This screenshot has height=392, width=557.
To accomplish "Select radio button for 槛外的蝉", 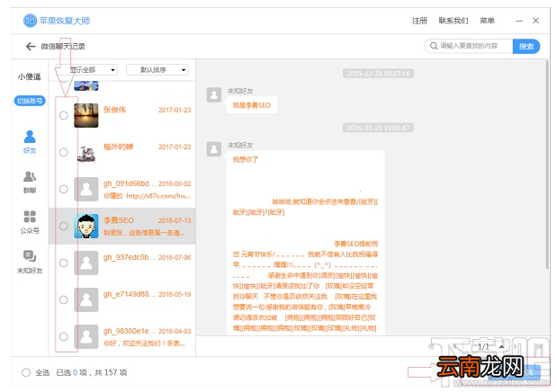I will pos(64,152).
